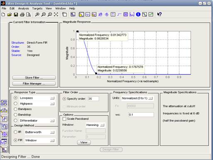Show the Group Delay response
The height and width of the screenshot is (160, 213).
coord(100,15)
